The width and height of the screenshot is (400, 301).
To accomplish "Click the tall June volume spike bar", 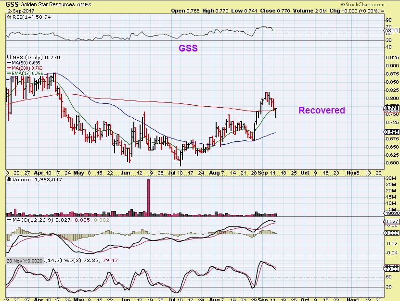I will (x=148, y=198).
